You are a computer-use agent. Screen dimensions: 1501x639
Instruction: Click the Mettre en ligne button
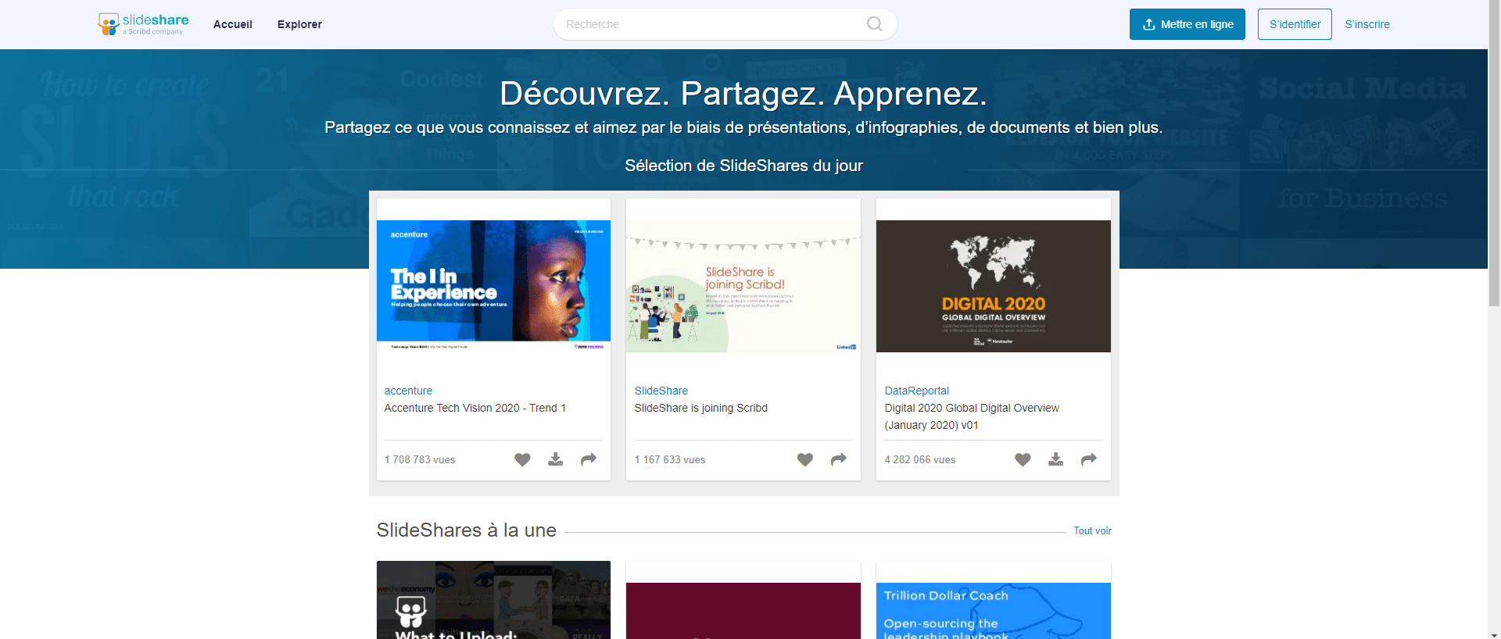(x=1188, y=24)
